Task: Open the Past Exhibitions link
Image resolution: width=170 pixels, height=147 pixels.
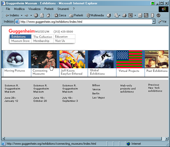Action: 157,71
